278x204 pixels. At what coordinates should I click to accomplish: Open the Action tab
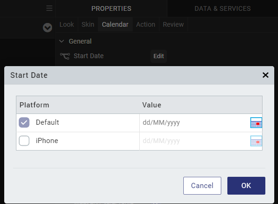(x=145, y=24)
